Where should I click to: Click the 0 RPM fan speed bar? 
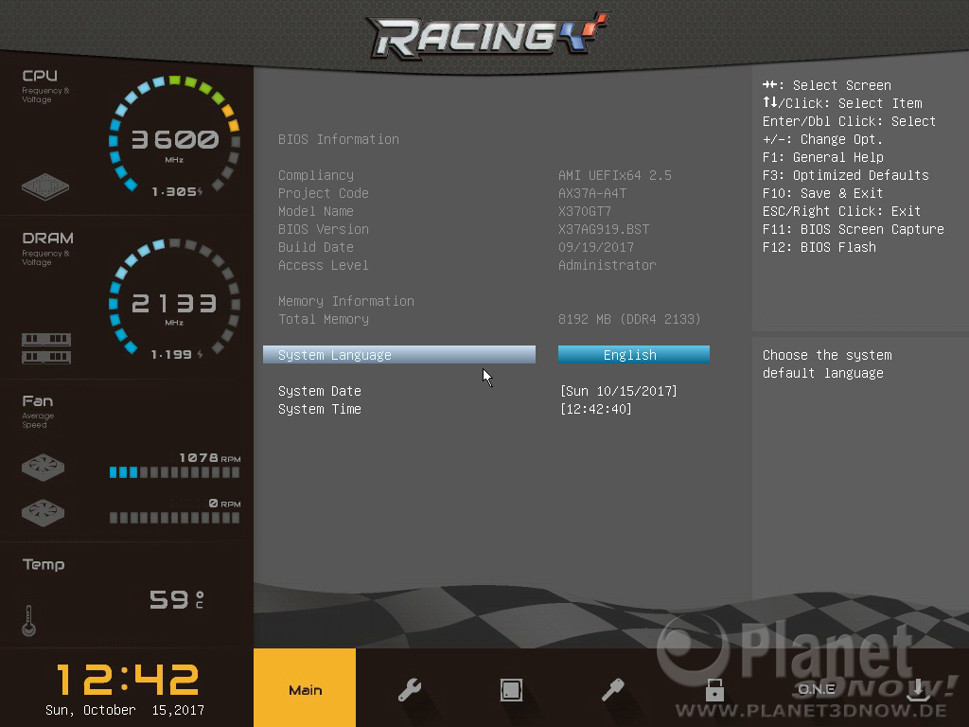point(174,518)
